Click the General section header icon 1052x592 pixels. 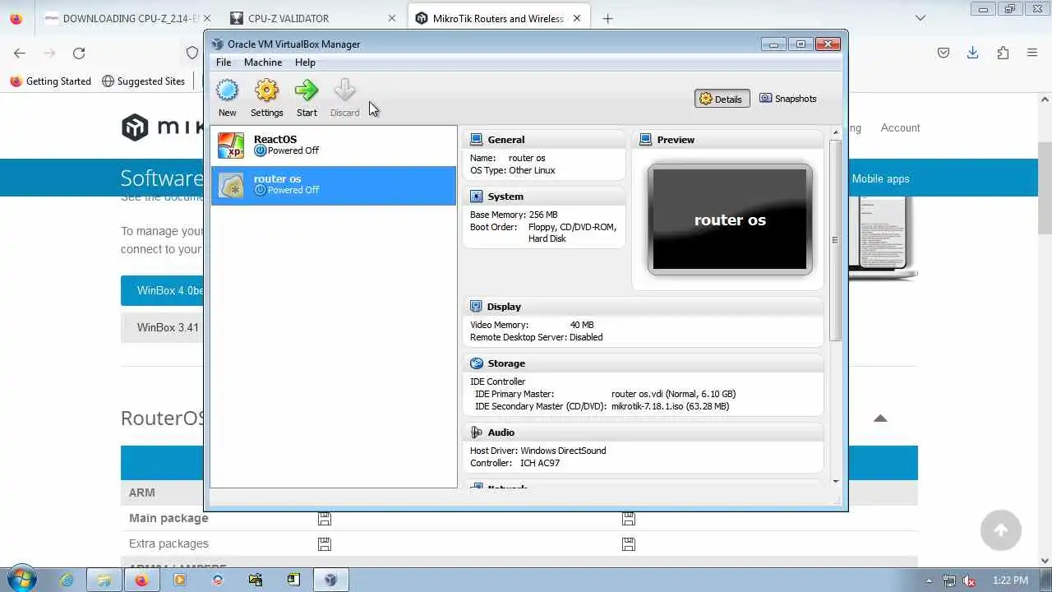click(476, 140)
